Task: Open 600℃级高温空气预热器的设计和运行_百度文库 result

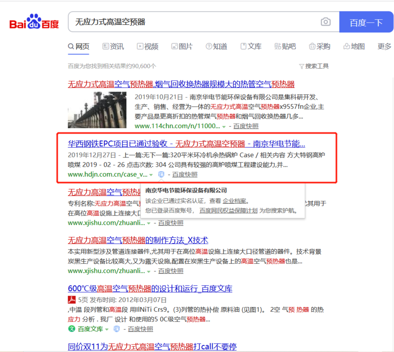Action: tap(150, 289)
